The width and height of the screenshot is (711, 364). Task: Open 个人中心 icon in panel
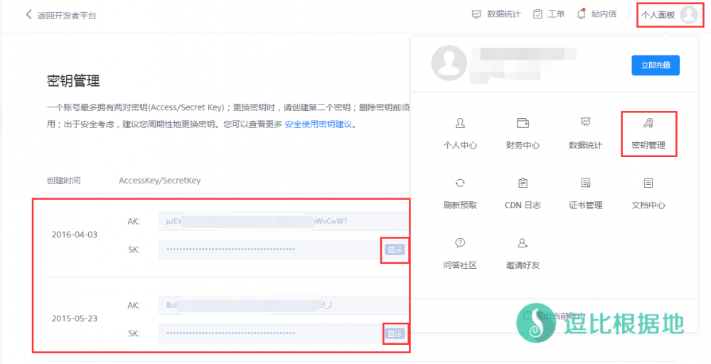point(460,123)
